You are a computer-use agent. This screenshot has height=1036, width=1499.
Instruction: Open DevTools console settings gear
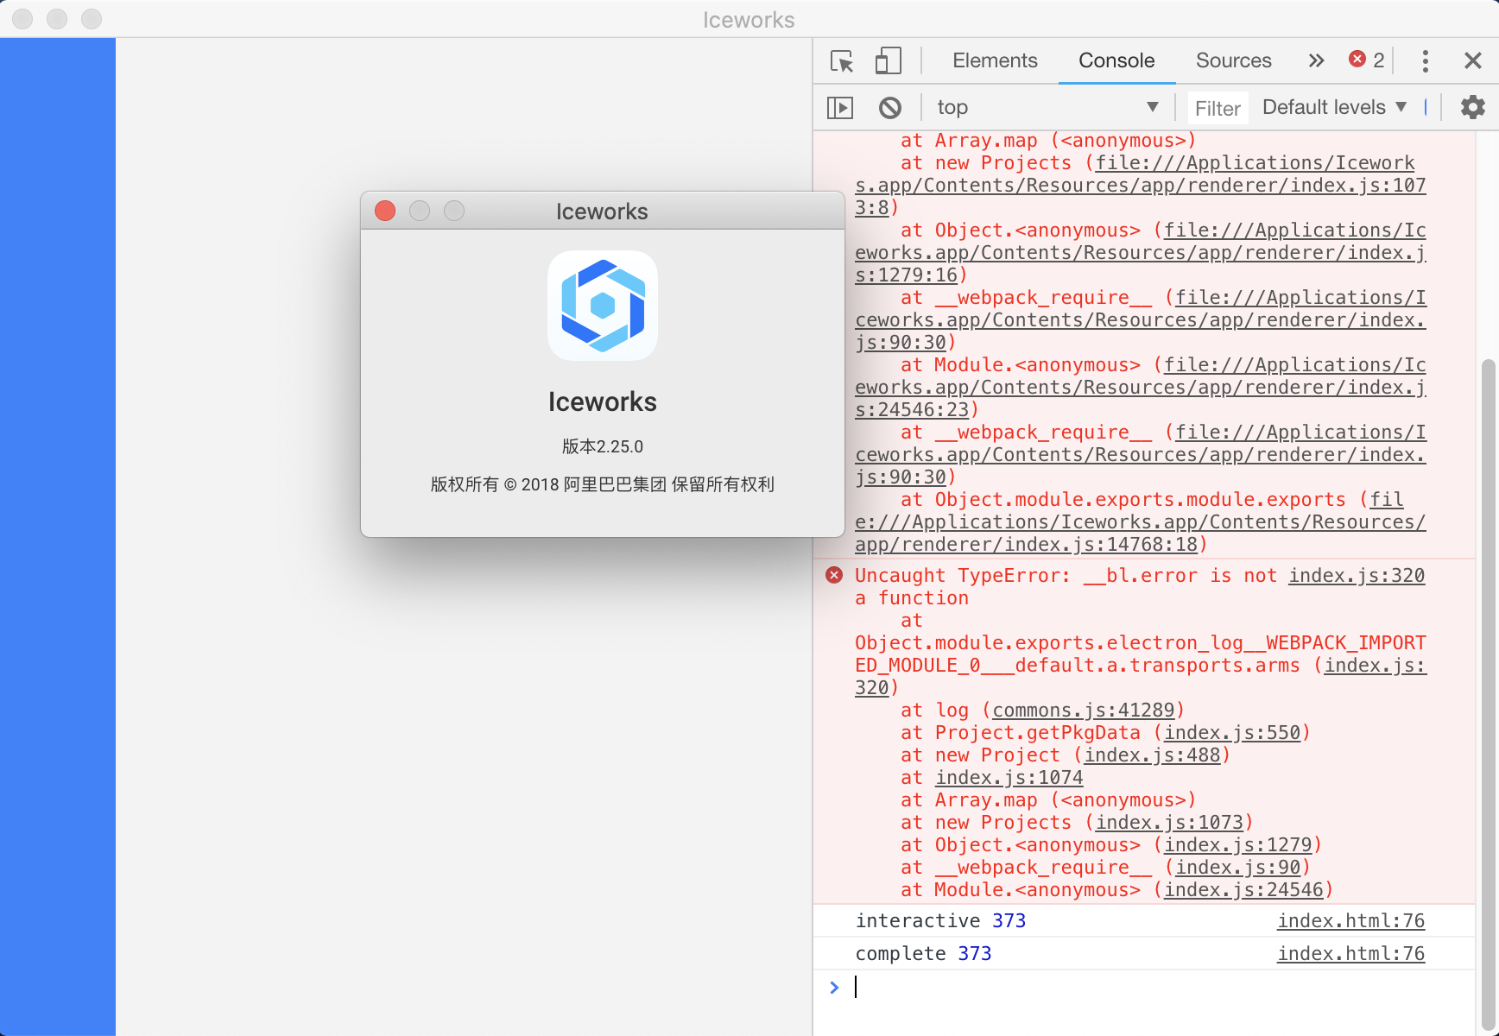1472,107
